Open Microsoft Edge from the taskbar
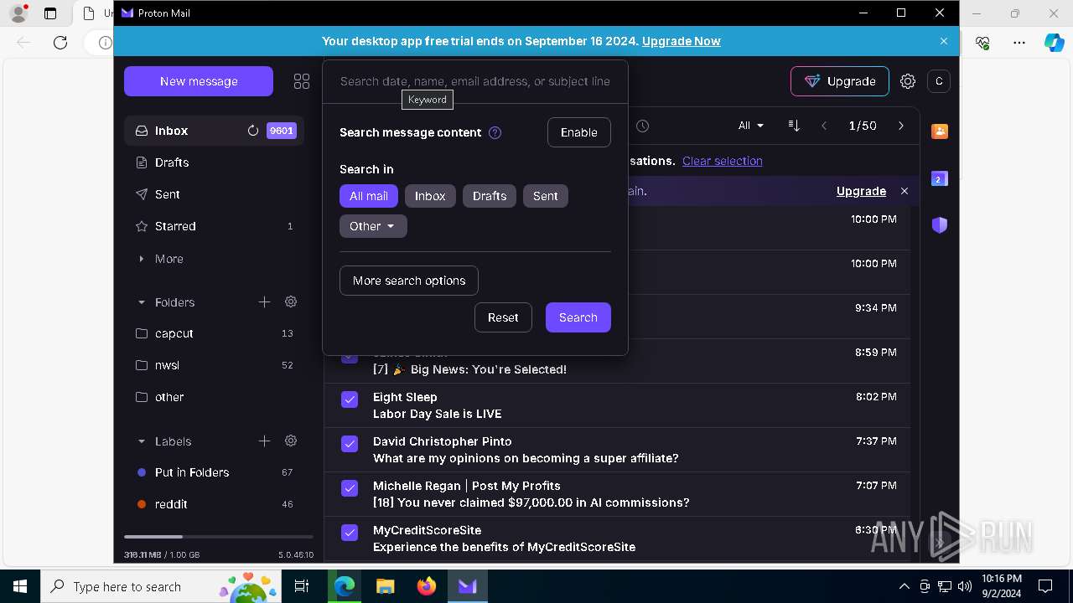The image size is (1073, 603). click(345, 586)
